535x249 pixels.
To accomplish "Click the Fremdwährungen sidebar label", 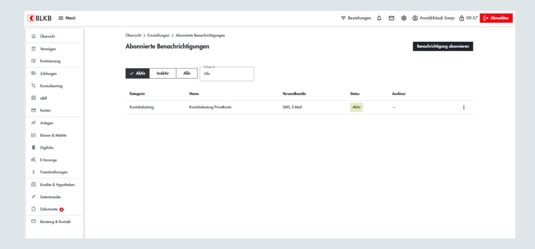I will tap(54, 172).
